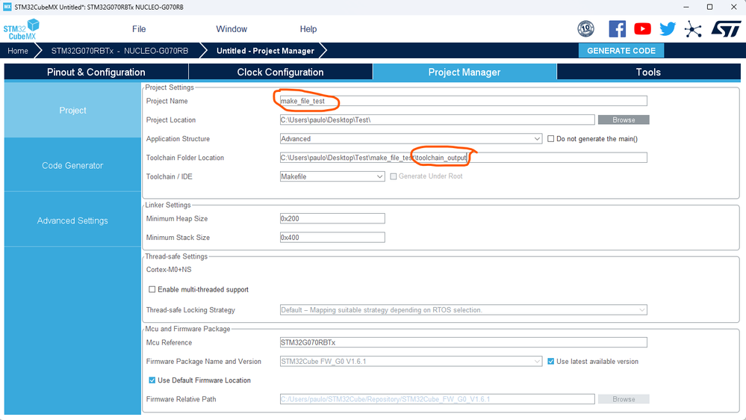This screenshot has height=420, width=746.
Task: Switch to Tools tab
Action: point(648,72)
